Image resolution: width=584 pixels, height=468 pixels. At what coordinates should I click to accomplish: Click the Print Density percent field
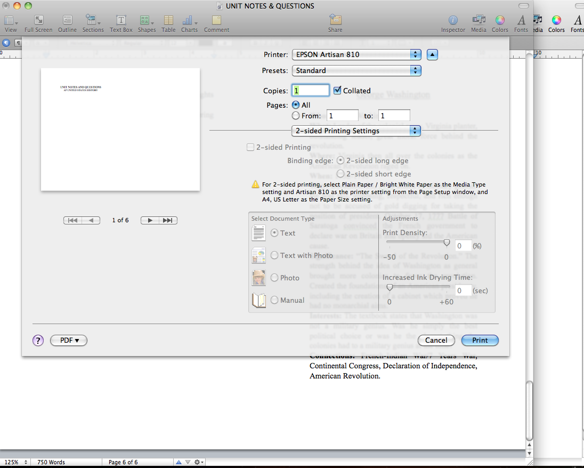click(464, 246)
